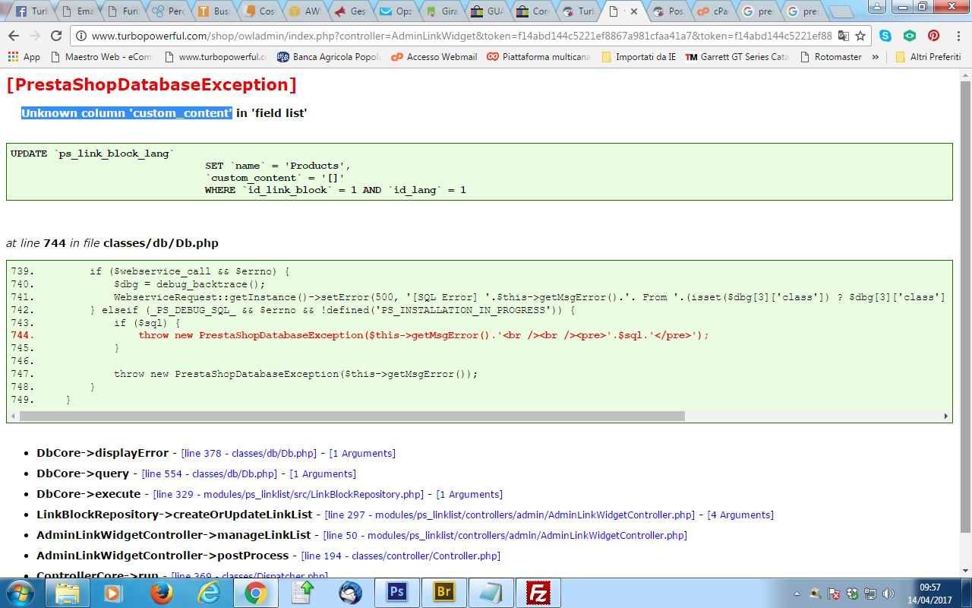Open FileZilla from the taskbar
Screen dimensions: 972x608
538,592
